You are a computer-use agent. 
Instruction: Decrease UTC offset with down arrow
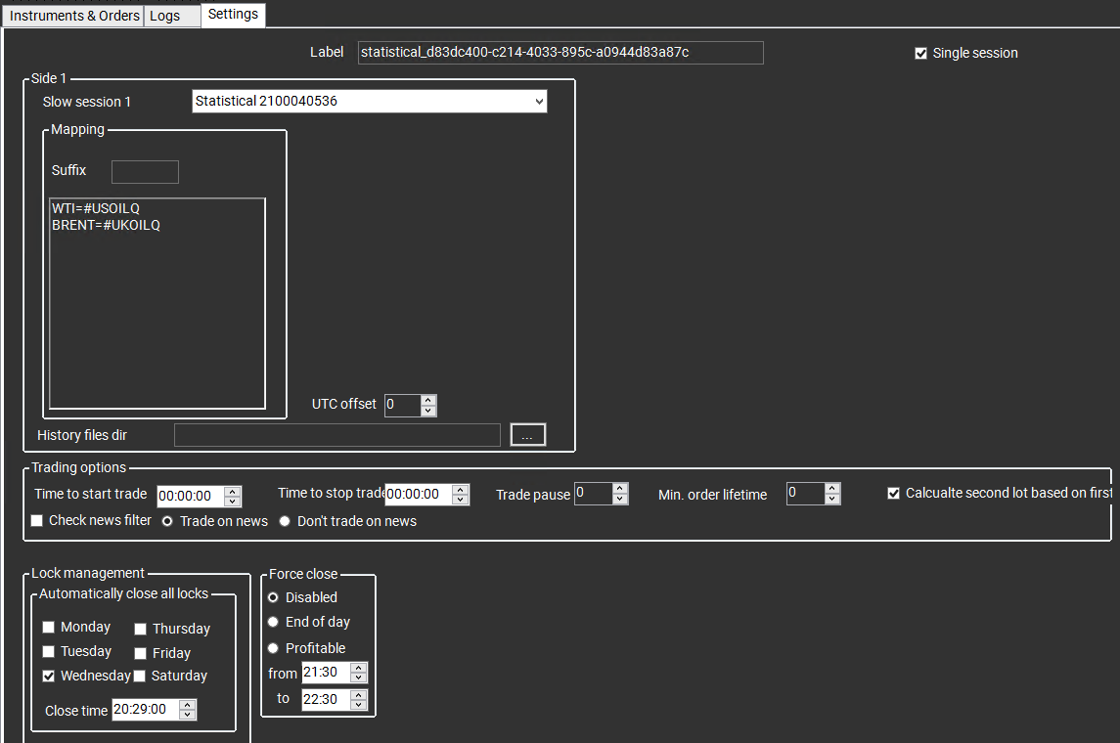(428, 411)
